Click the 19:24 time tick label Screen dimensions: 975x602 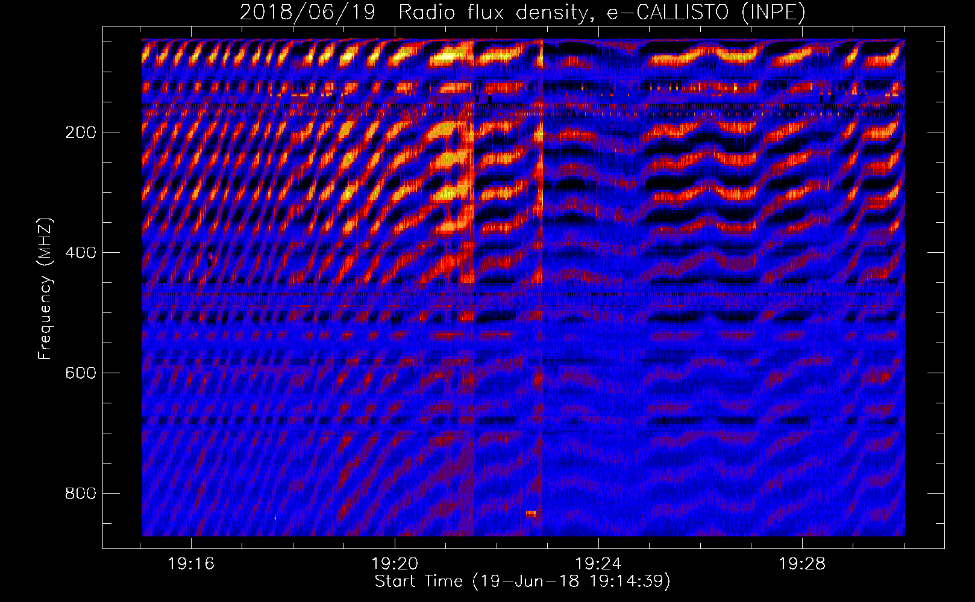[x=598, y=564]
